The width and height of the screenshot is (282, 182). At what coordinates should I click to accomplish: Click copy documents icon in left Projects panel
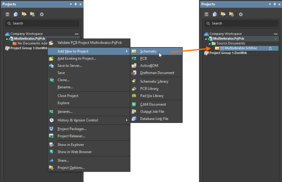[16, 14]
